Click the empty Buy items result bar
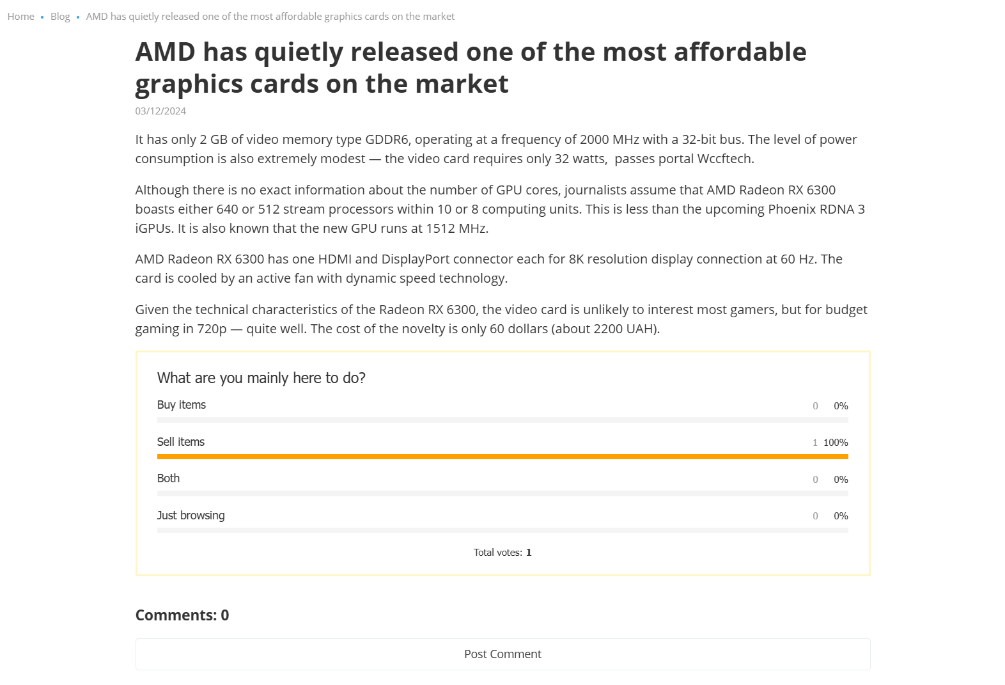This screenshot has width=1005, height=685. pos(502,420)
